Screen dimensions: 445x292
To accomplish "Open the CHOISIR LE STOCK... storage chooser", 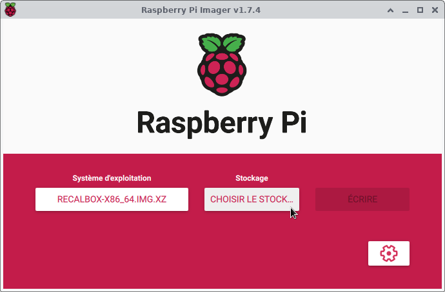I will 252,199.
